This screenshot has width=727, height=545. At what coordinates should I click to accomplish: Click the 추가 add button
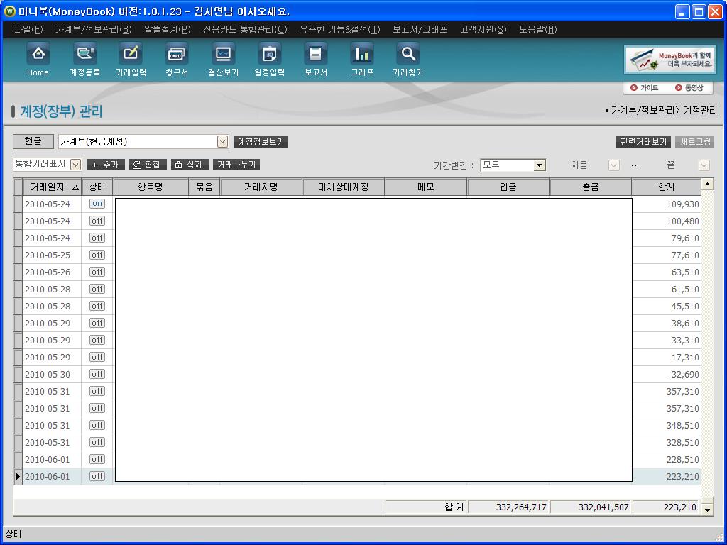click(106, 165)
